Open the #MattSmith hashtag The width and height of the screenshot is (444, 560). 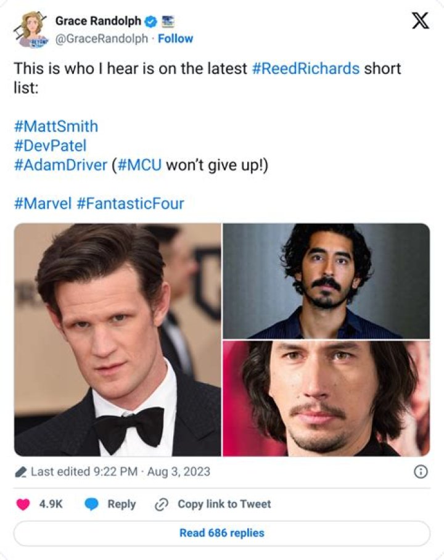[x=55, y=126]
